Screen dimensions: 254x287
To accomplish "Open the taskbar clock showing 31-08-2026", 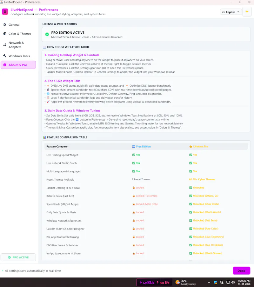I will pyautogui.click(x=244, y=282).
